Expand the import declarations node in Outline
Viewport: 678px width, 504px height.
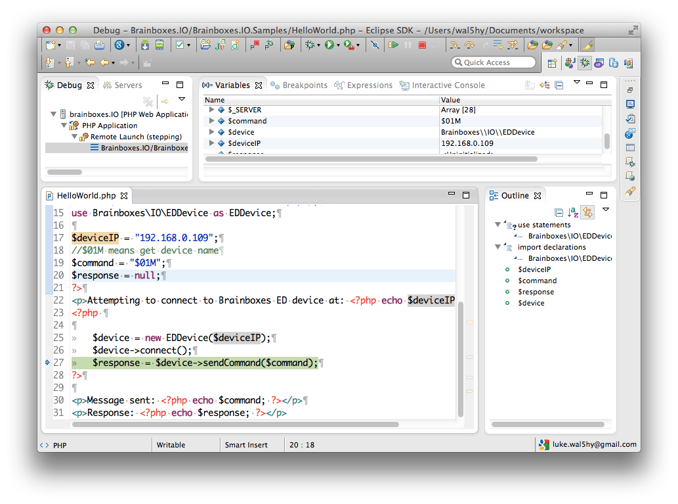(x=499, y=247)
